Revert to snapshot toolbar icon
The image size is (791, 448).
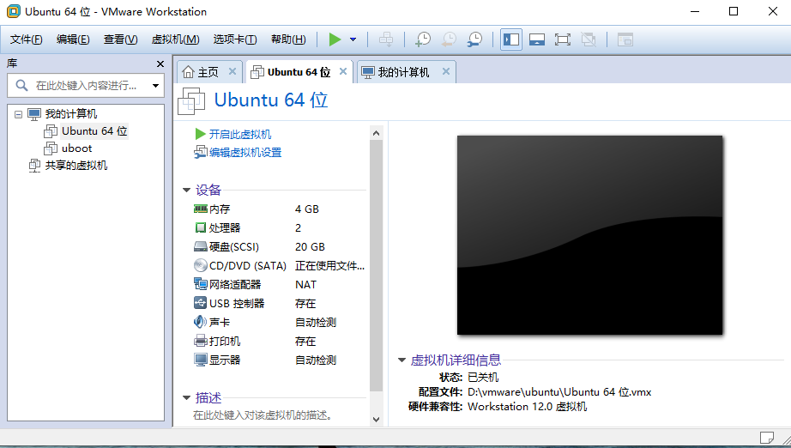(449, 39)
